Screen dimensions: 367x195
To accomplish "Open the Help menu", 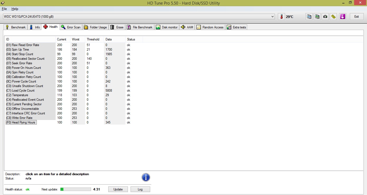I will [15, 9].
